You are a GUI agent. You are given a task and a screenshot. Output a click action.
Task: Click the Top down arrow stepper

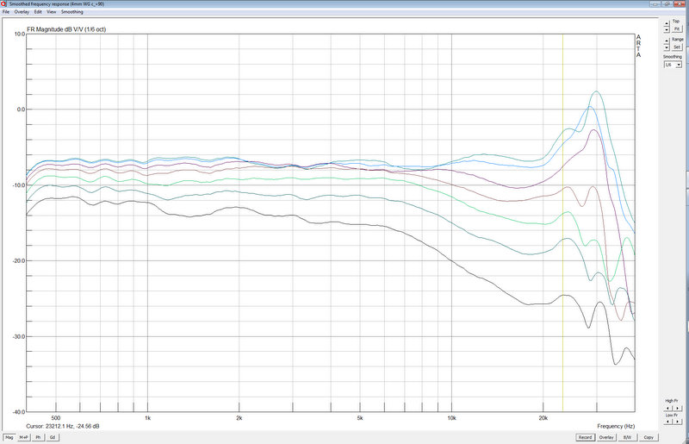(x=667, y=29)
